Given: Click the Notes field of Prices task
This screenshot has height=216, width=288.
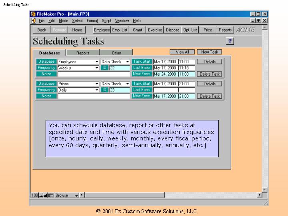Looking at the screenshot, I should pos(94,96).
